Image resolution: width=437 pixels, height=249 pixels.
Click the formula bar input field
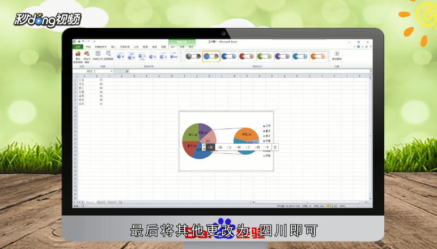pos(249,71)
